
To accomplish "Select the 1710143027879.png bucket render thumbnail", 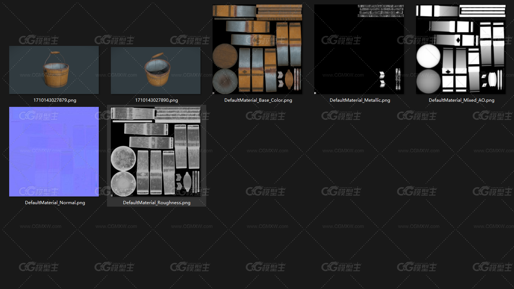I will click(x=54, y=70).
